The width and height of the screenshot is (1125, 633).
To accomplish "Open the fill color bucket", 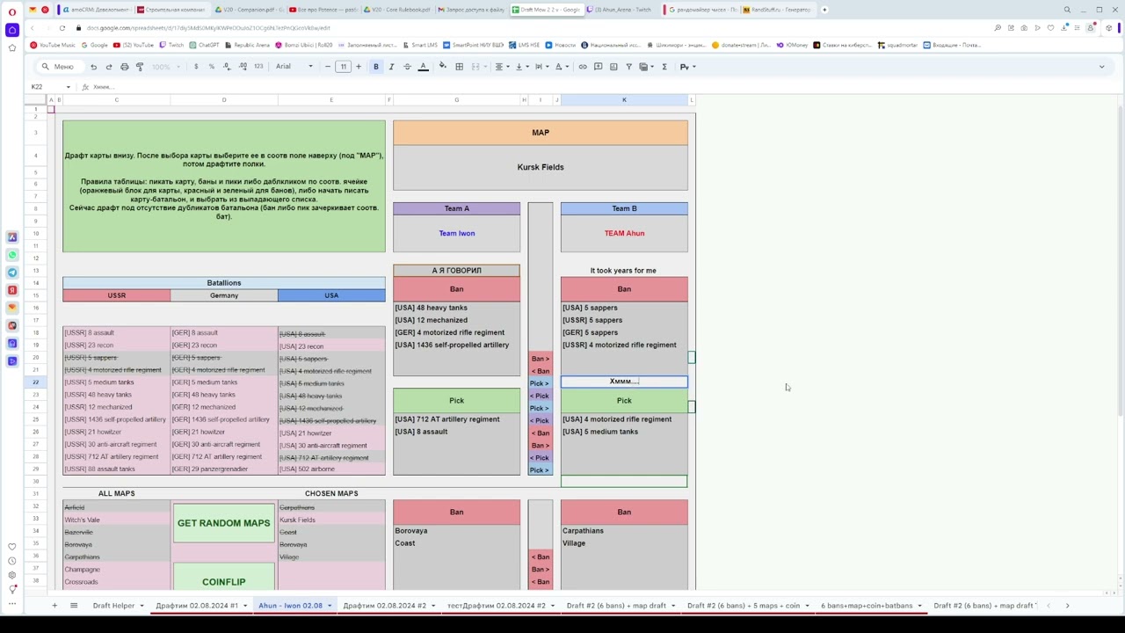I will (x=443, y=67).
